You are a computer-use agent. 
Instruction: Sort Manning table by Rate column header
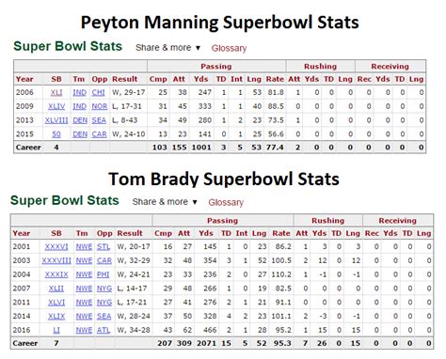point(275,79)
